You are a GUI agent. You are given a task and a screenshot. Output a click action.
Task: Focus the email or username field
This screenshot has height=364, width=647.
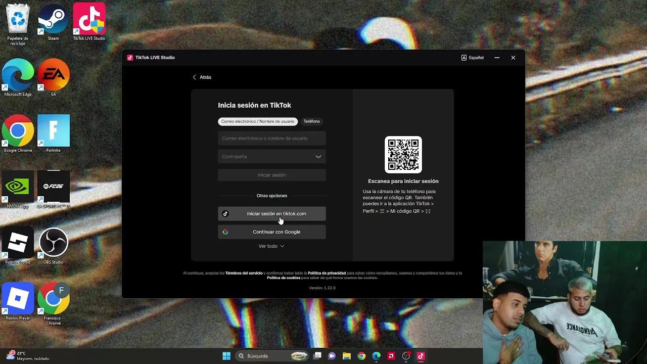click(x=272, y=139)
